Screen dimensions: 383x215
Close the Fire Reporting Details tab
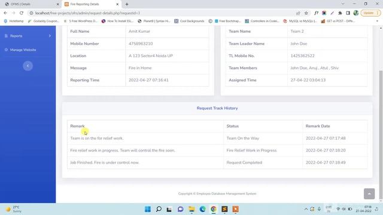(117, 4)
